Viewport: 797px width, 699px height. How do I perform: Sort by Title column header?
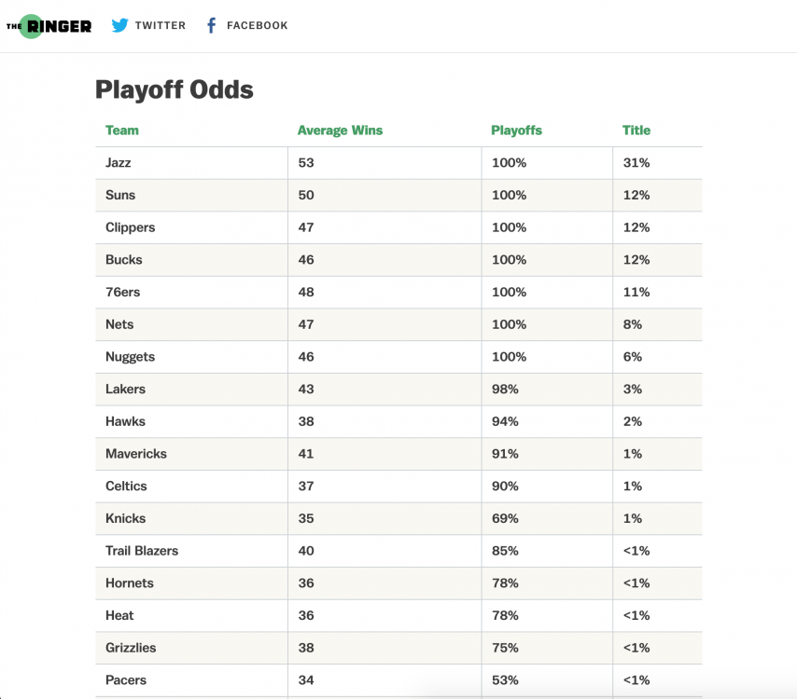[x=636, y=130]
